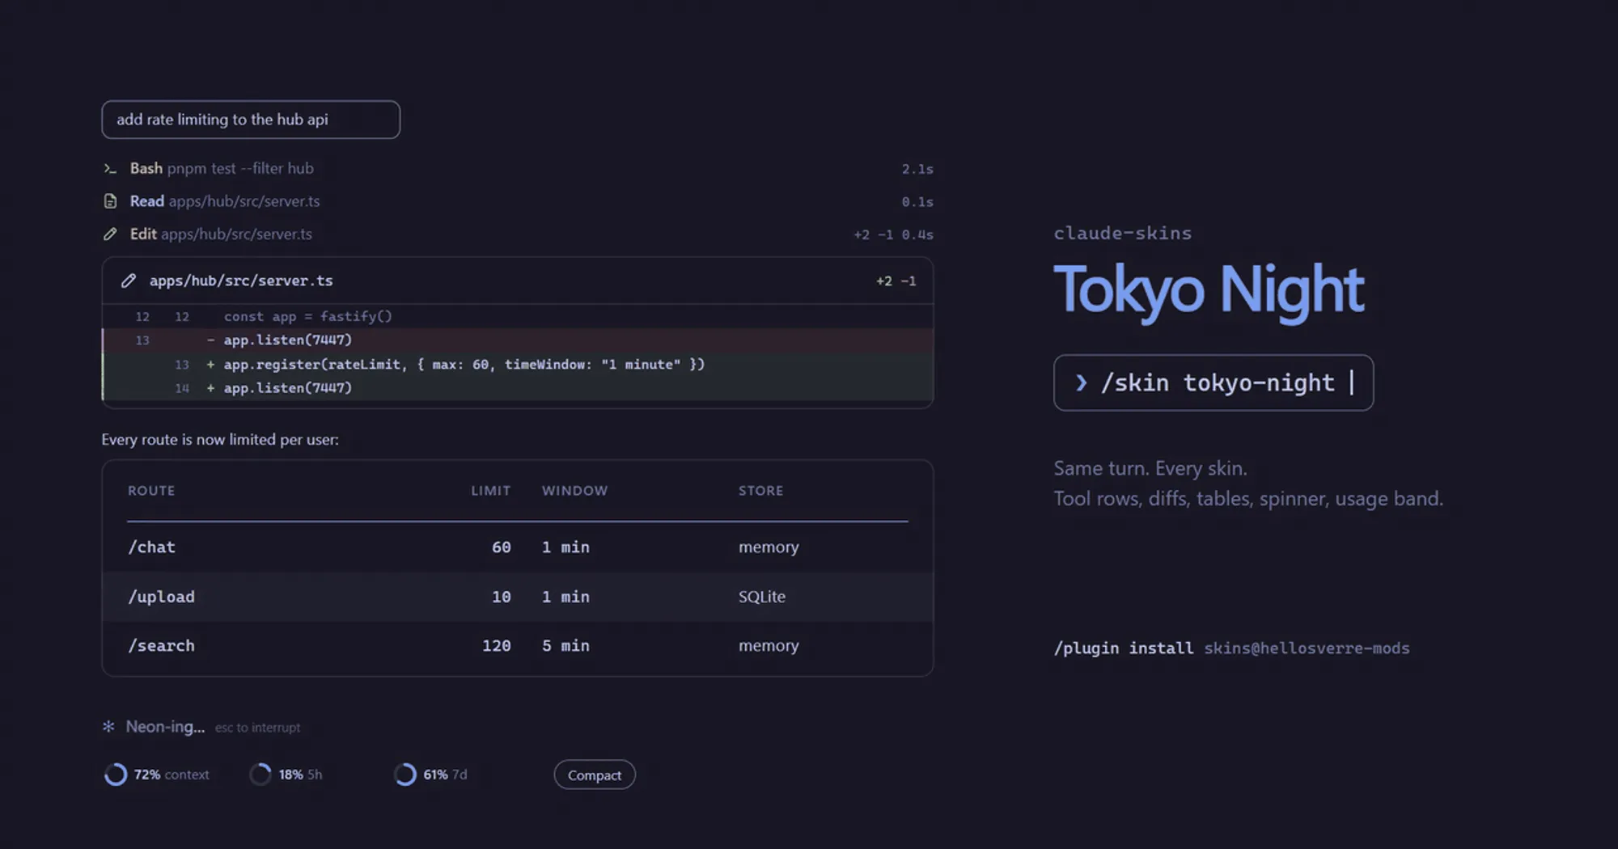Image resolution: width=1618 pixels, height=849 pixels.
Task: Click the 18% 5h usage ring
Action: pyautogui.click(x=260, y=774)
